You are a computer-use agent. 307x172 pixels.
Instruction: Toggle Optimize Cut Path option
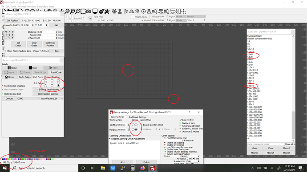pyautogui.click(x=12, y=94)
